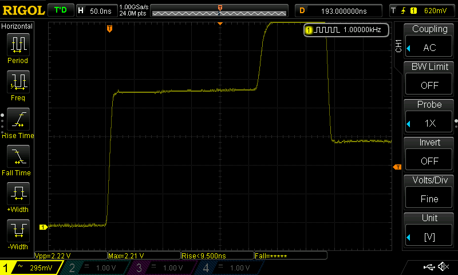Image resolution: width=458 pixels, height=275 pixels.
Task: Click the muted speaker sound icon
Action: pyautogui.click(x=444, y=266)
